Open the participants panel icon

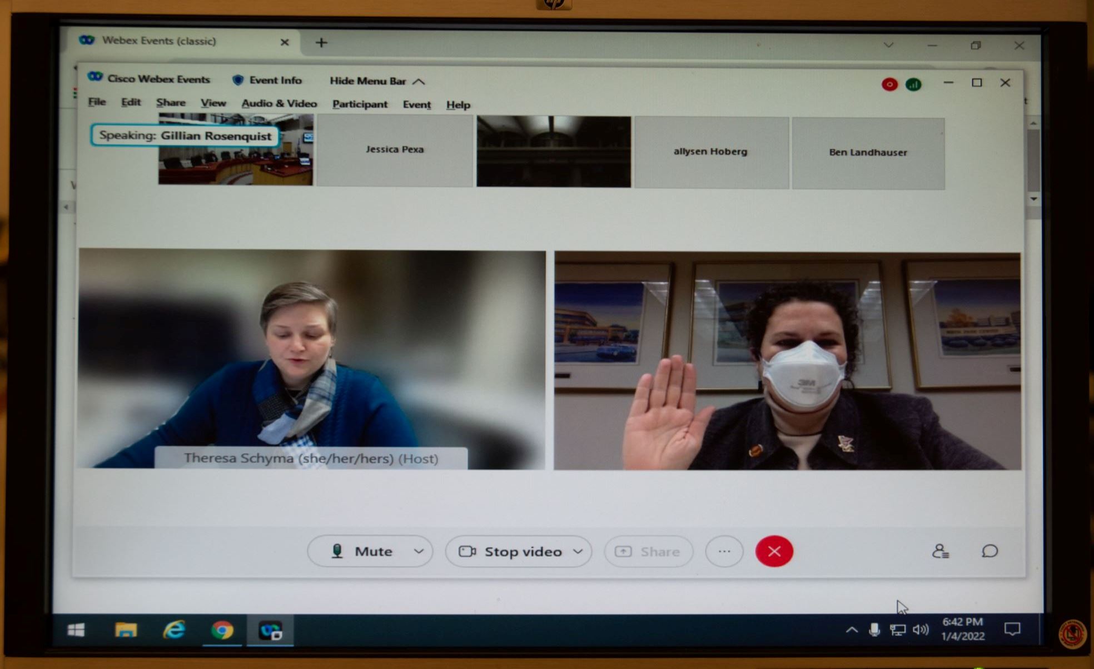tap(940, 551)
